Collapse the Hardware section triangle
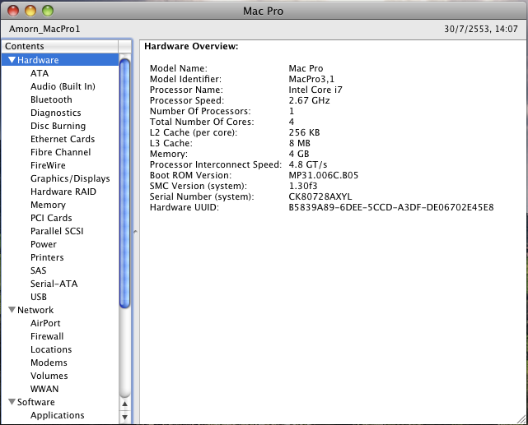 point(12,60)
